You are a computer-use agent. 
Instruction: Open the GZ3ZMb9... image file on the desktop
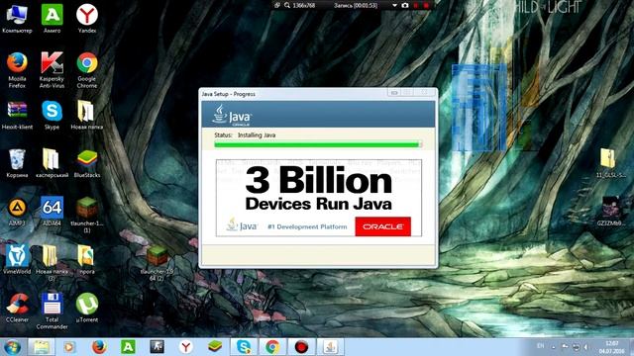(x=610, y=212)
